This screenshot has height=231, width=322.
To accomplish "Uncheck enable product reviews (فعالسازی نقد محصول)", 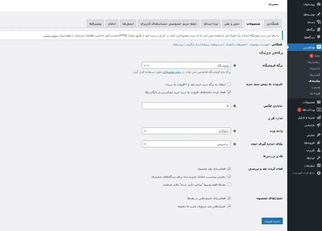I will (x=229, y=169).
